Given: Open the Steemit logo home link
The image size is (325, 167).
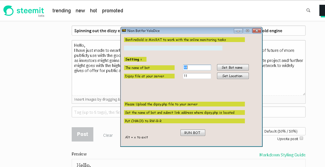Looking at the screenshot, I should click(24, 11).
